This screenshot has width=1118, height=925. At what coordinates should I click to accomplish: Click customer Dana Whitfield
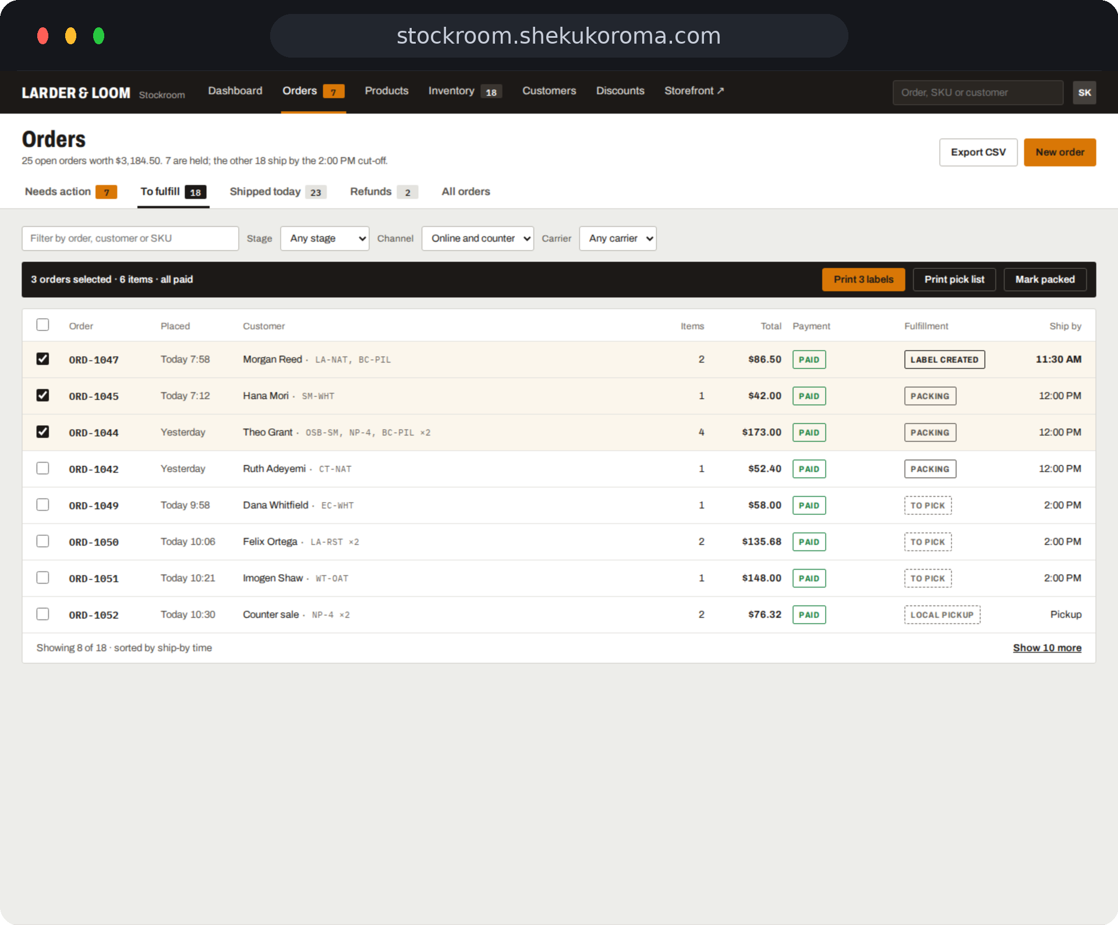pos(276,505)
